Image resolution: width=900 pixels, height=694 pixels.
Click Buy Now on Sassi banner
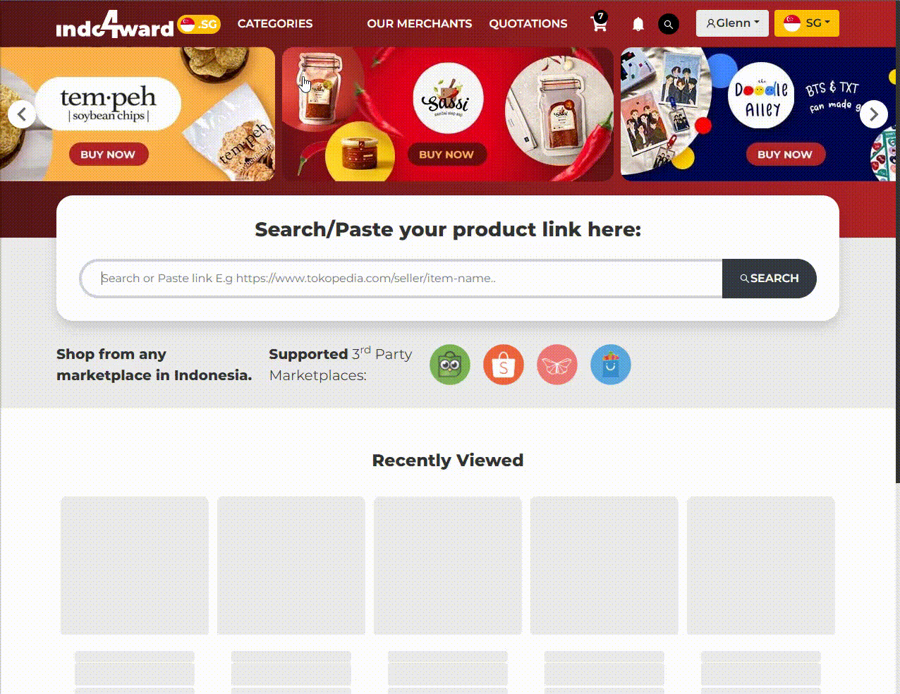coord(446,154)
